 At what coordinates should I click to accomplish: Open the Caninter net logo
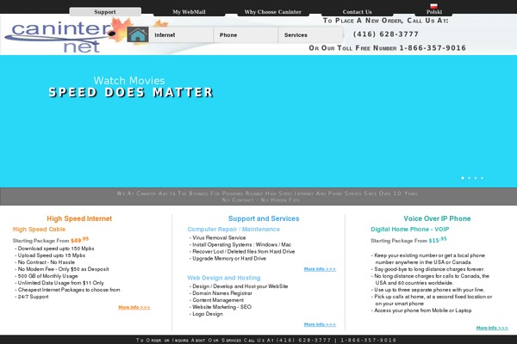(x=61, y=36)
